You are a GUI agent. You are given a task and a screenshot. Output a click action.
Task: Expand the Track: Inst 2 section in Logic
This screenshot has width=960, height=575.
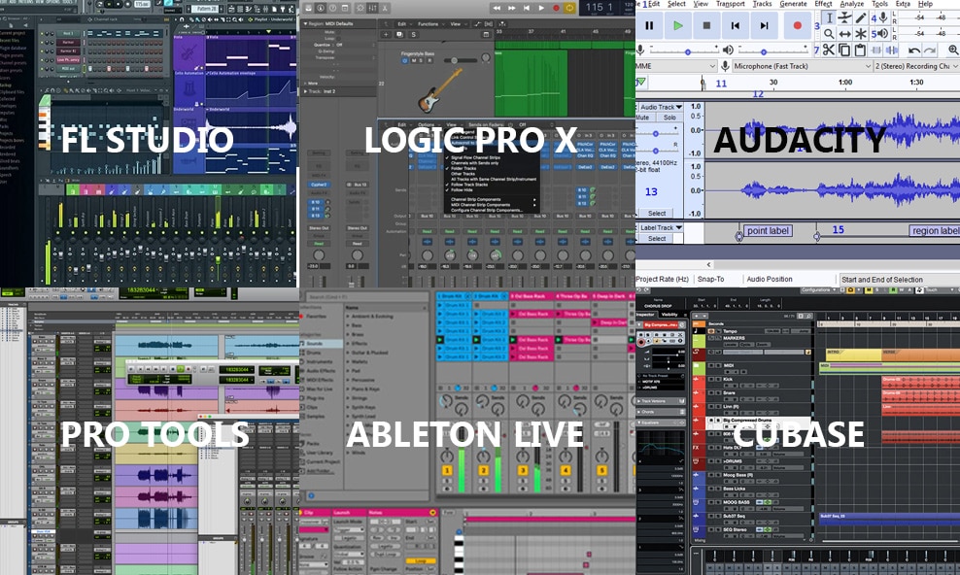click(305, 91)
